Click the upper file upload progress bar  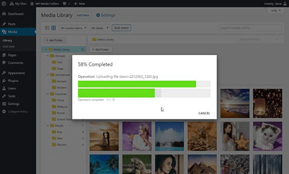(144, 84)
